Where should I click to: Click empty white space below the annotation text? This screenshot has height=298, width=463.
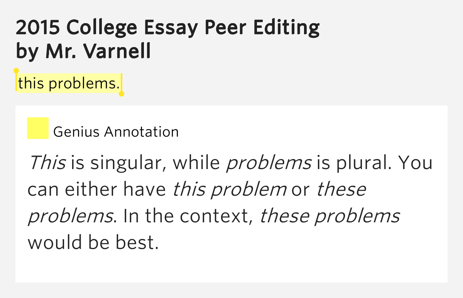(x=231, y=267)
